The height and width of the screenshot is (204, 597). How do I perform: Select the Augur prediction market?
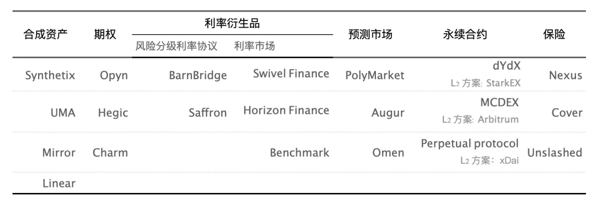388,113
